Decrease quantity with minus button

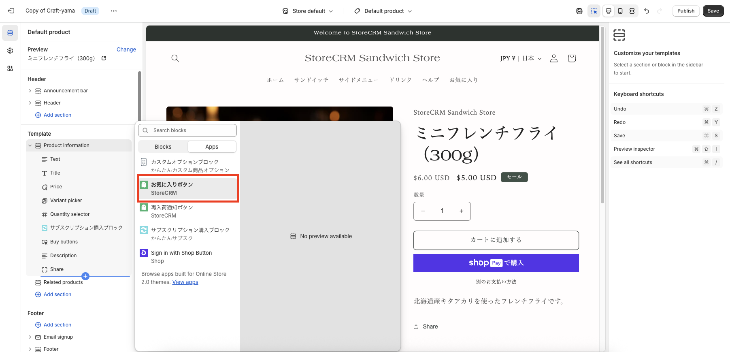pyautogui.click(x=423, y=211)
